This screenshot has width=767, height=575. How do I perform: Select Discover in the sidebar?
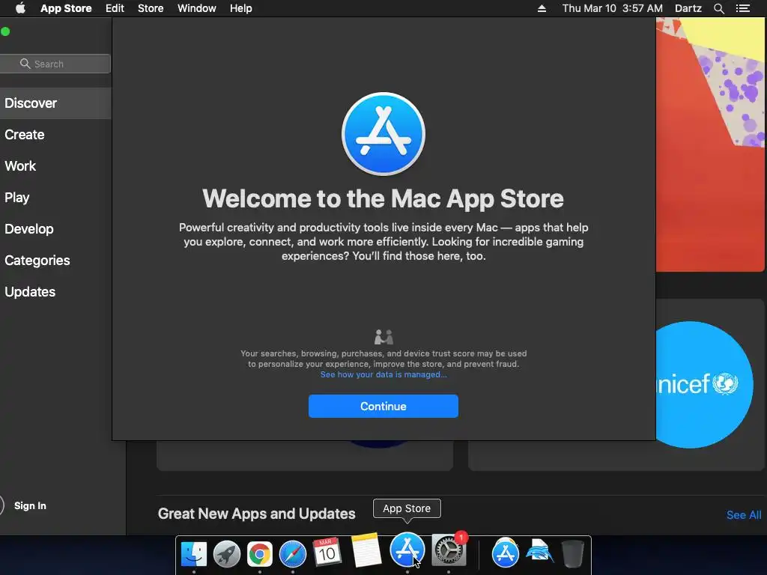pyautogui.click(x=55, y=103)
